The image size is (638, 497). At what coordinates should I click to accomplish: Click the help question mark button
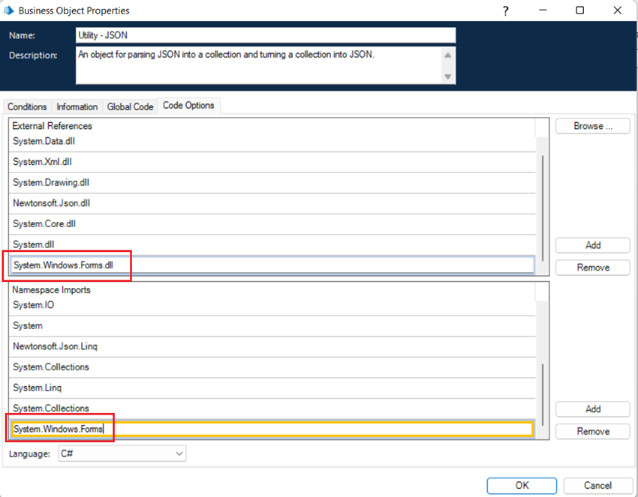point(505,10)
